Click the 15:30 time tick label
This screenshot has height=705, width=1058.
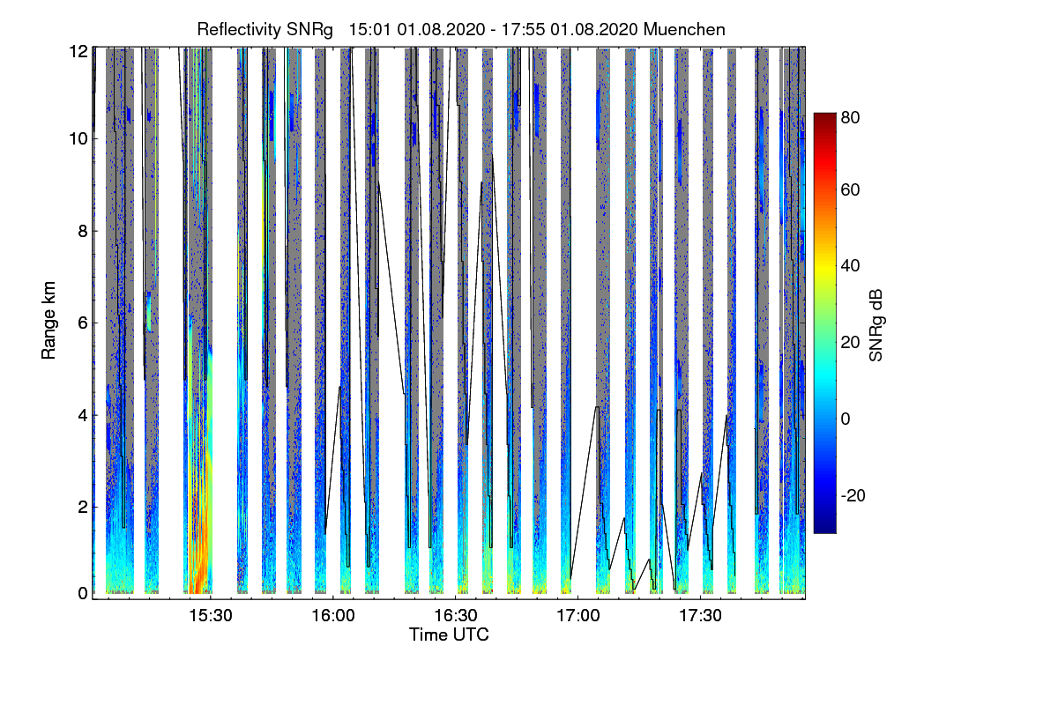pyautogui.click(x=210, y=616)
